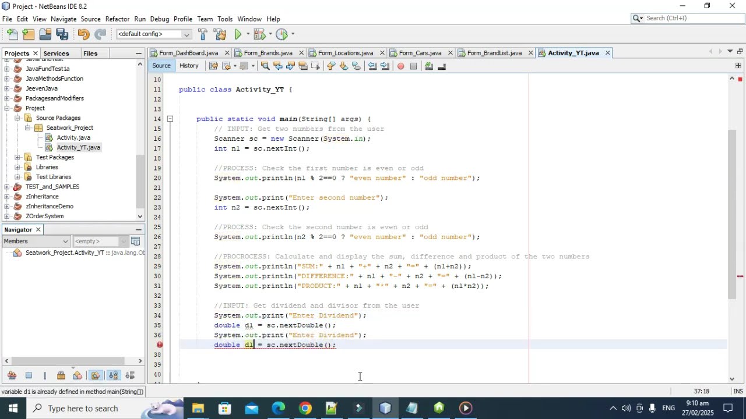Click the New Project toolbar icon
Viewport: 746px width, 419px height.
[29, 34]
